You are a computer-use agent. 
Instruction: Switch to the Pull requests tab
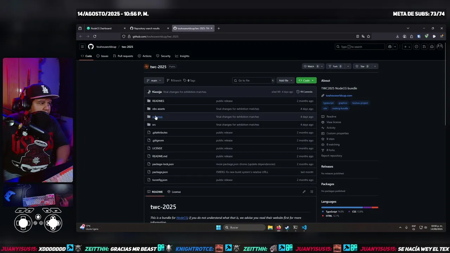coord(123,56)
